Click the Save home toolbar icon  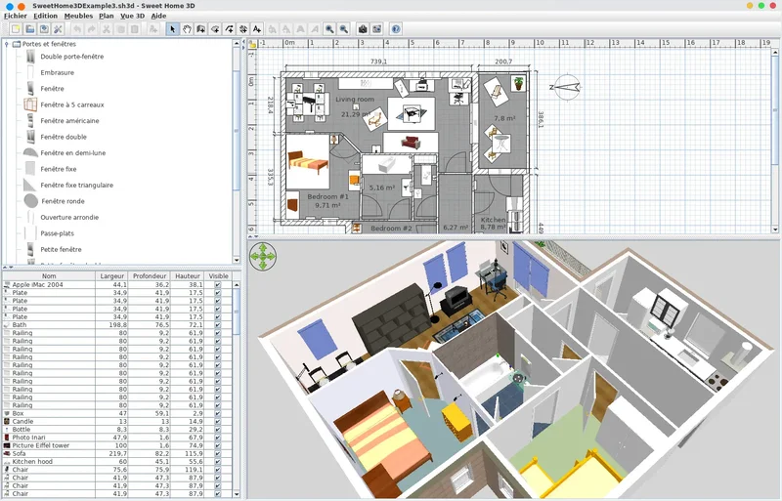tap(44, 29)
